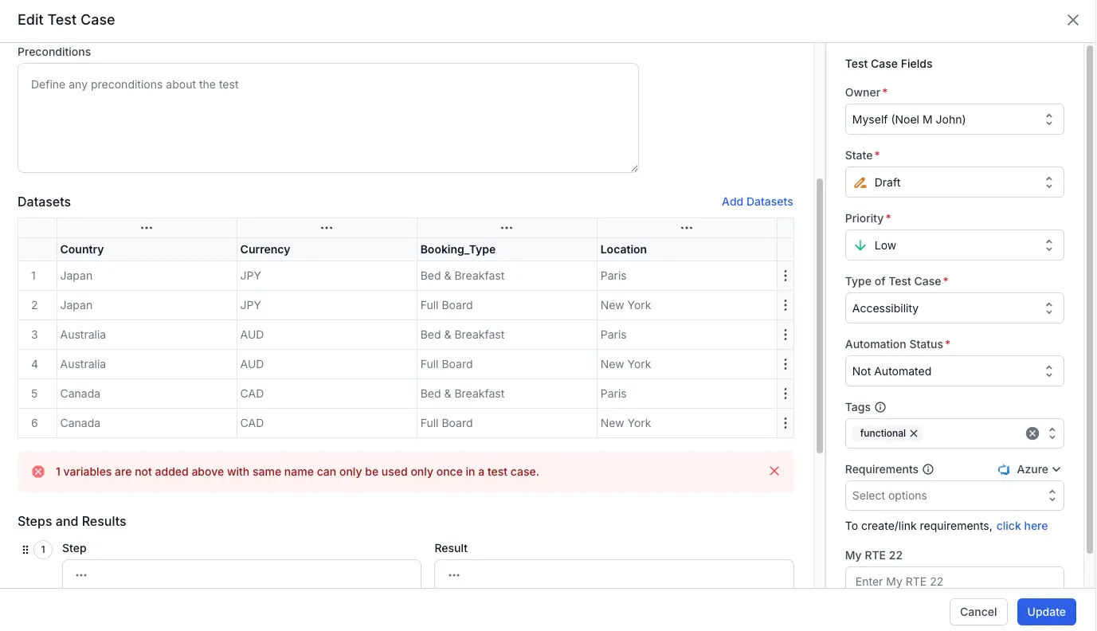1097x631 pixels.
Task: Follow the 'click here' requirements link
Action: [x=1021, y=526]
